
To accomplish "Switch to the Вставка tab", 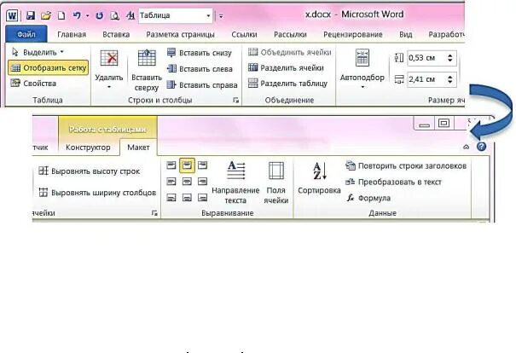I will pyautogui.click(x=116, y=34).
